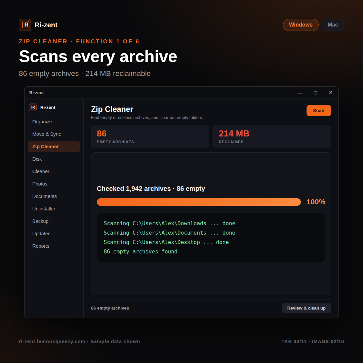This screenshot has height=363, width=363.
Task: Click '86 empty archives found' log line
Action: click(140, 252)
